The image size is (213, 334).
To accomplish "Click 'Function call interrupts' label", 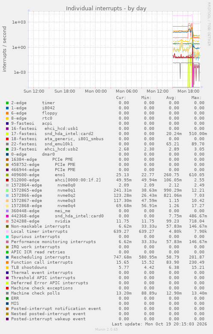I will pos(42,262).
